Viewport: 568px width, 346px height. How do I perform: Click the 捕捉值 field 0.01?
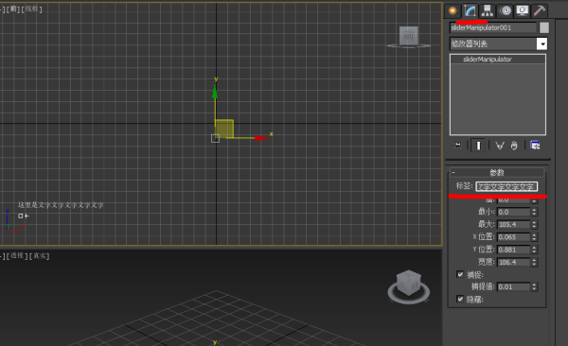[x=514, y=287]
